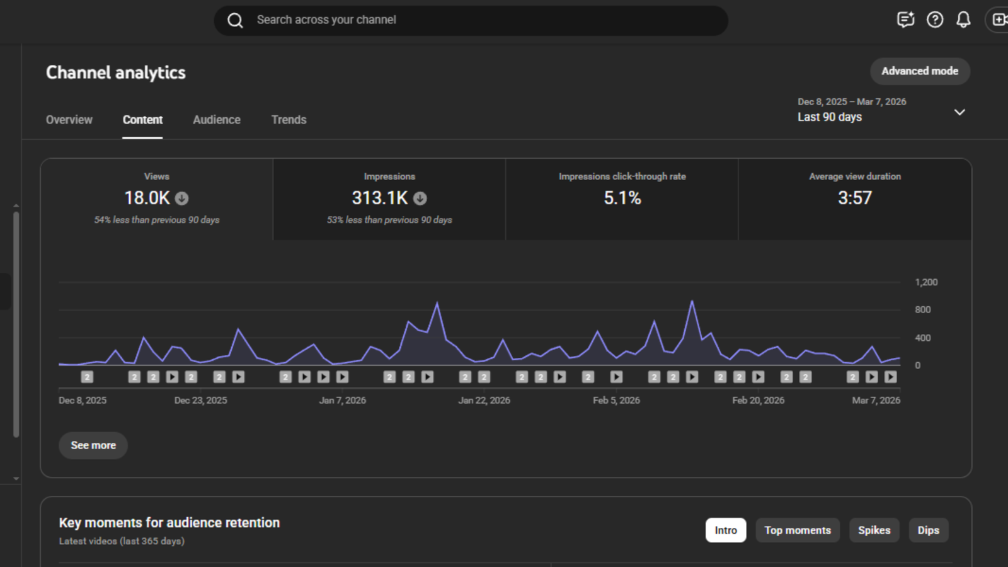Viewport: 1008px width, 567px height.
Task: Select the Intro retention chip
Action: click(x=725, y=530)
